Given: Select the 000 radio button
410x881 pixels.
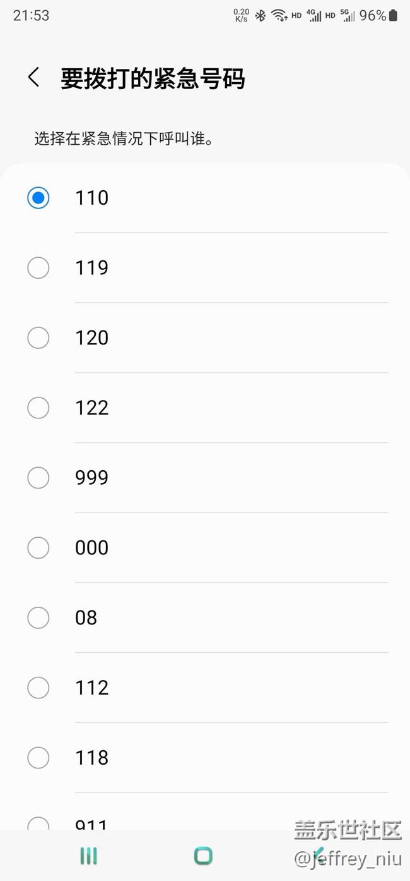Looking at the screenshot, I should coord(38,548).
